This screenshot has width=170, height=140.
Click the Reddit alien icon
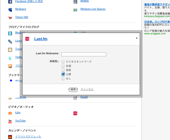[x=75, y=98]
